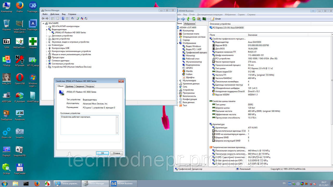The height and width of the screenshot is (187, 333).
Task: Expand Контроллеры USB node
Action: 47,48
